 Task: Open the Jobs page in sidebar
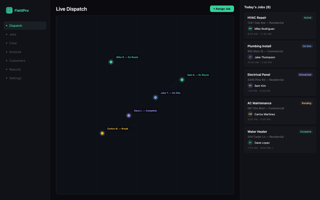[13, 34]
